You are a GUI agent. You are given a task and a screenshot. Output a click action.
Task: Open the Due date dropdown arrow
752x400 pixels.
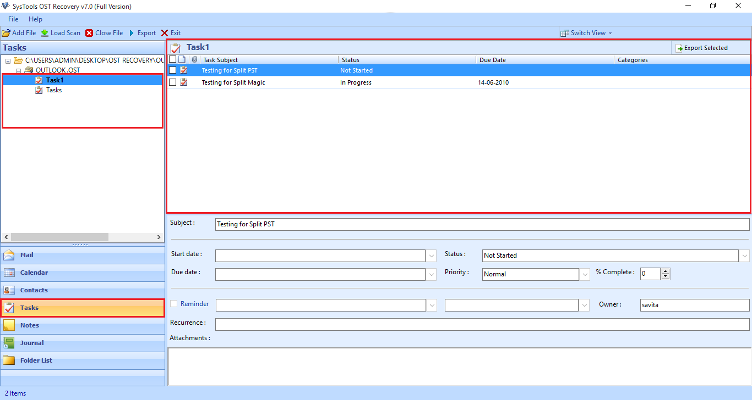point(431,274)
